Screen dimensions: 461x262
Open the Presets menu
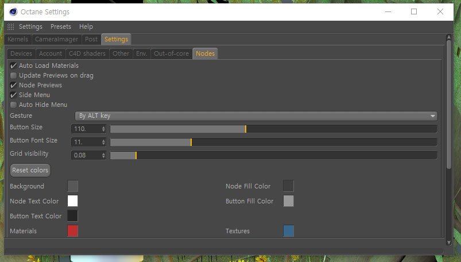click(x=61, y=27)
